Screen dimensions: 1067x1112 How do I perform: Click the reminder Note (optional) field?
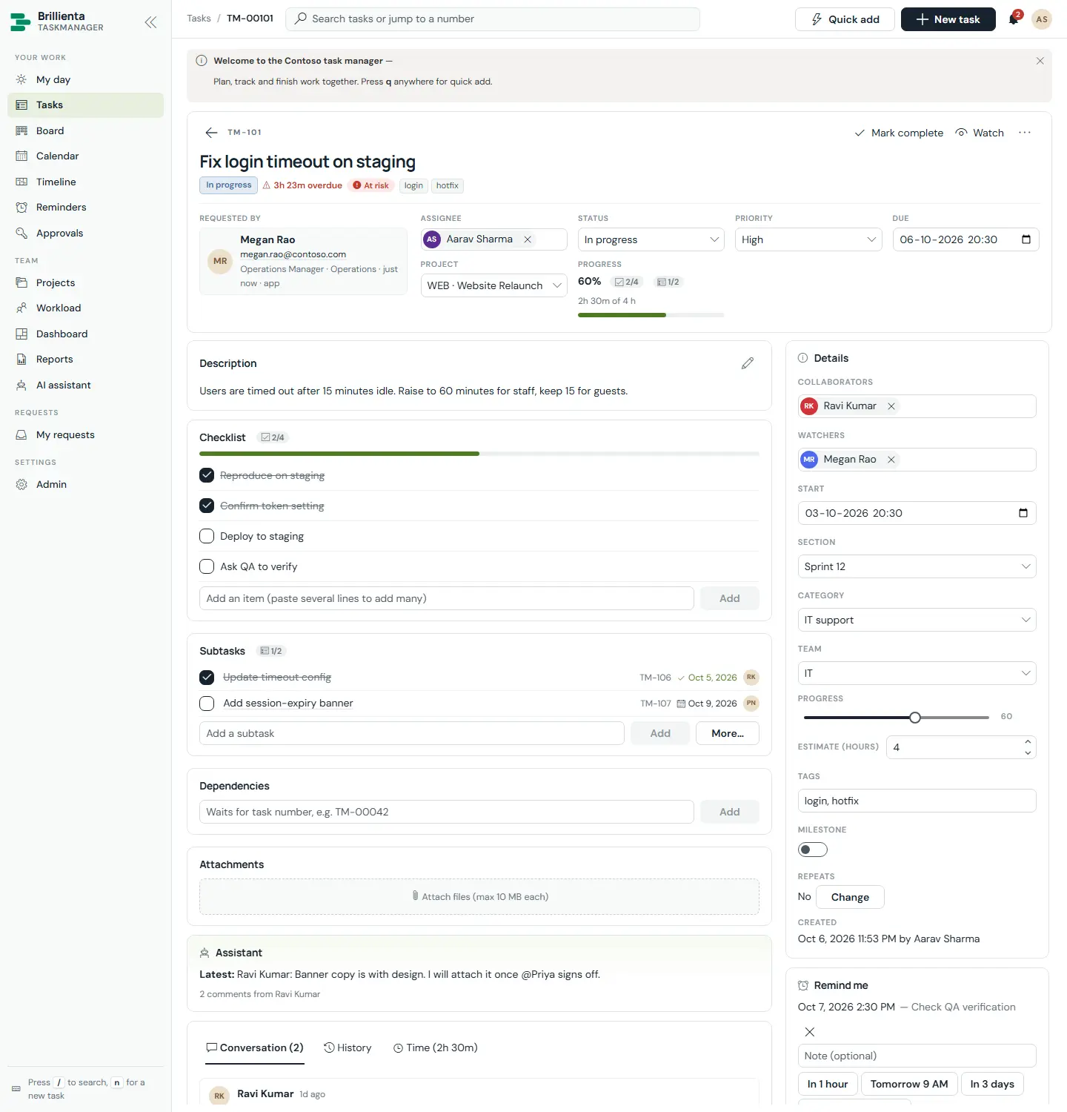[917, 1056]
